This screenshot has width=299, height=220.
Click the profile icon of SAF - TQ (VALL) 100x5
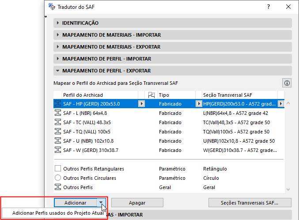(58, 132)
